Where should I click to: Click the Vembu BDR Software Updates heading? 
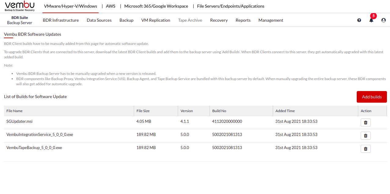click(x=33, y=34)
